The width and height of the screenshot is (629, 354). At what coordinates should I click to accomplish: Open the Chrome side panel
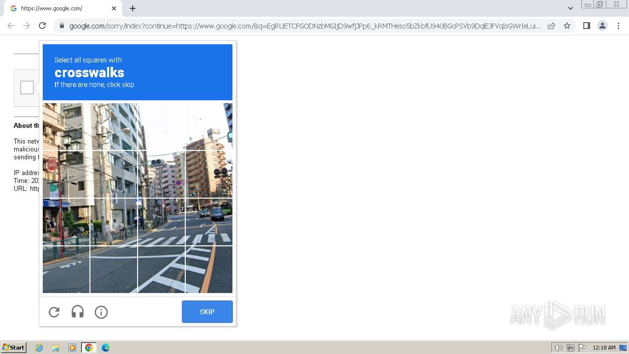click(587, 26)
